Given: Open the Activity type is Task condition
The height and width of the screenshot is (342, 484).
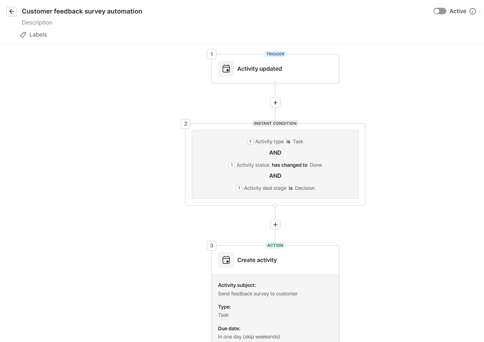Looking at the screenshot, I should 275,141.
